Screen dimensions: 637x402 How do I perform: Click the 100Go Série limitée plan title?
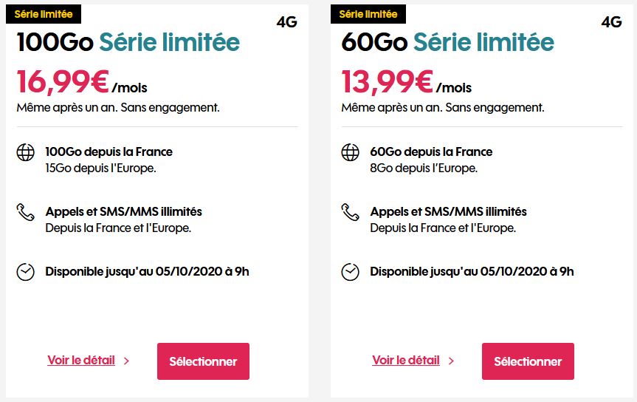(x=128, y=42)
